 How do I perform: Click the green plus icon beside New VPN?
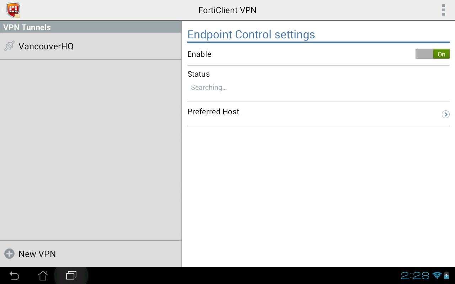click(9, 253)
